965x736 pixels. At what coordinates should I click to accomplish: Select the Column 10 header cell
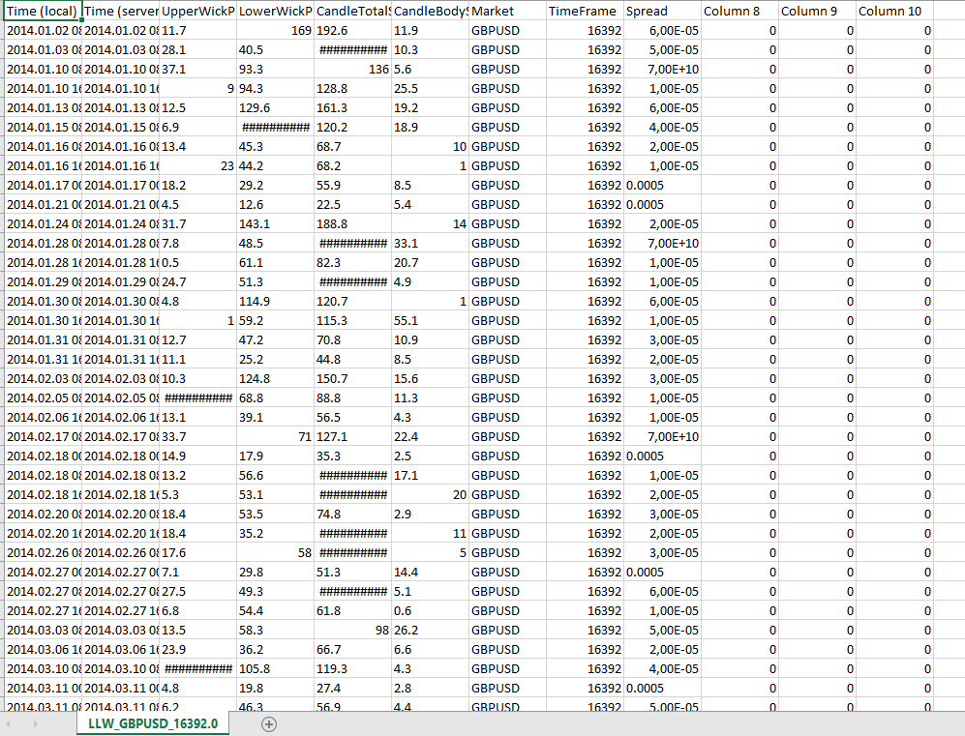[x=895, y=11]
